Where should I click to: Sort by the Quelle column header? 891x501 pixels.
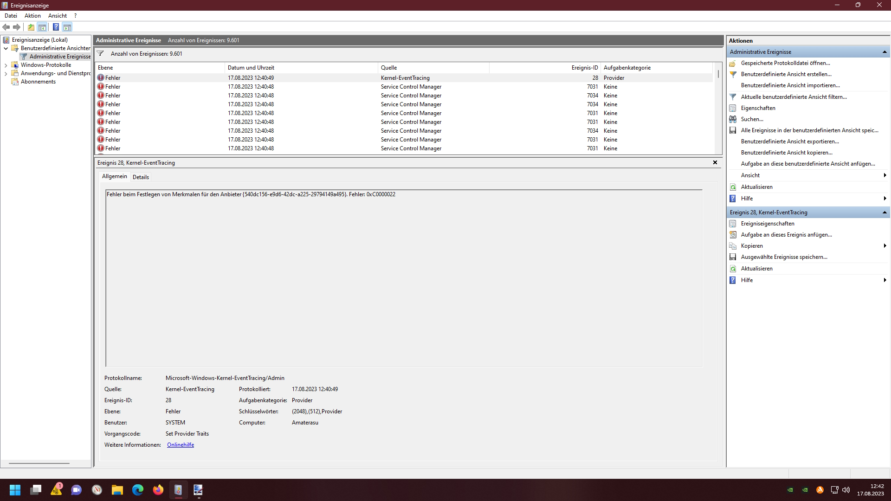(433, 68)
